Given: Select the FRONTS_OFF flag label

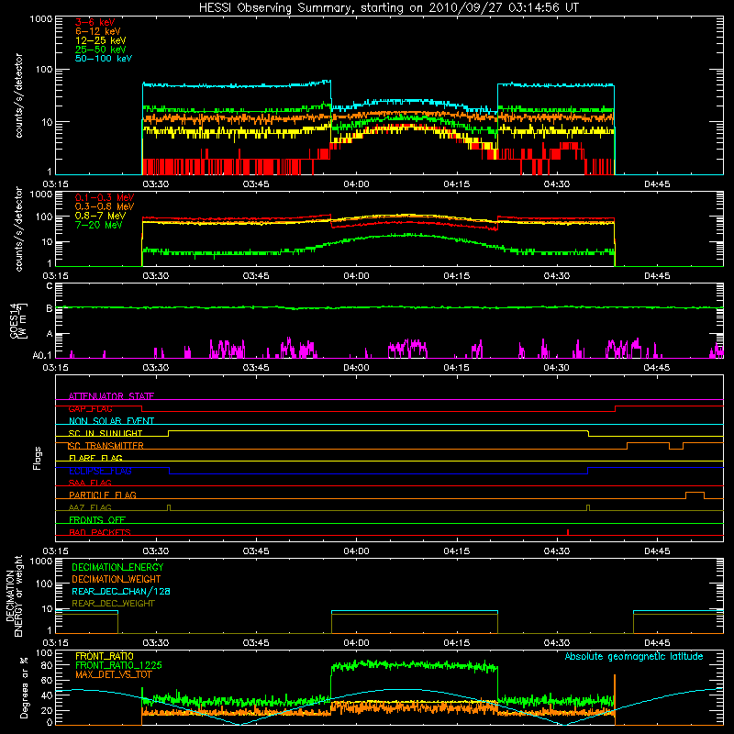Looking at the screenshot, I should click(97, 520).
